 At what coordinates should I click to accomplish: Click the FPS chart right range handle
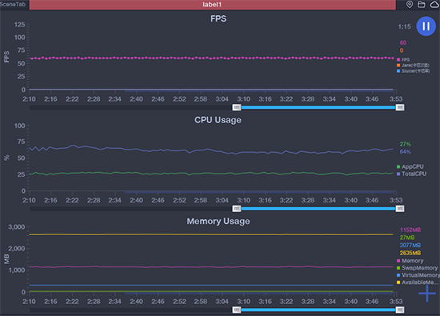(400, 107)
